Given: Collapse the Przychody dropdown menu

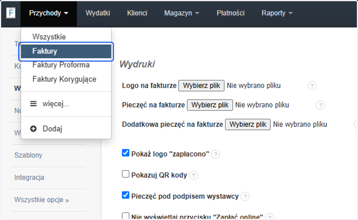Looking at the screenshot, I should (49, 13).
